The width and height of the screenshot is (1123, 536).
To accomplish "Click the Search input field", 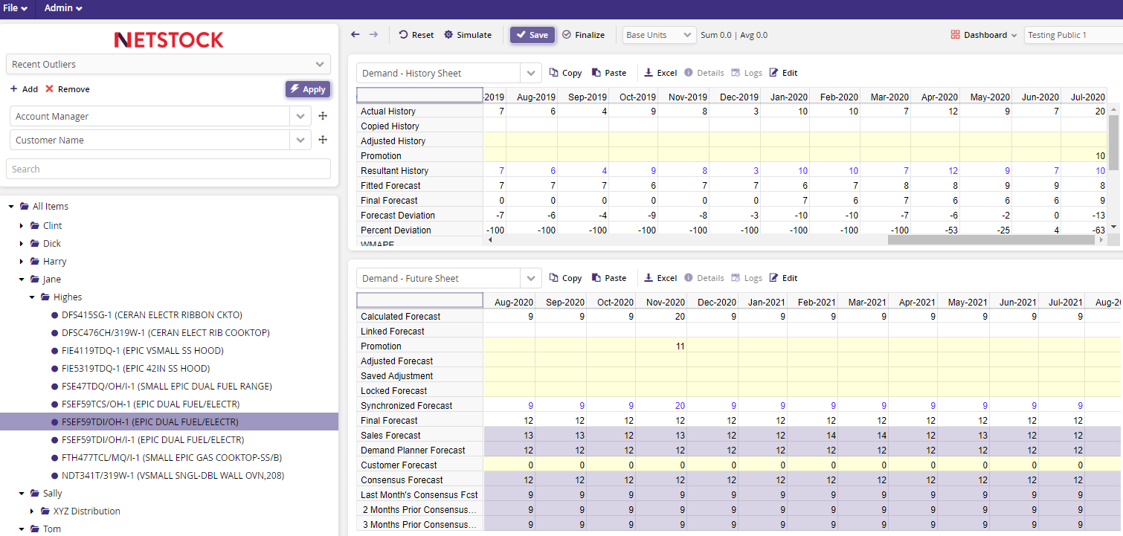I will pyautogui.click(x=168, y=169).
